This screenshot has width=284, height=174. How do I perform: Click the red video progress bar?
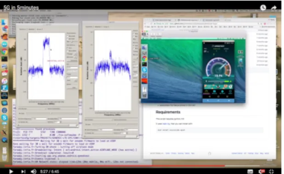(x=114, y=166)
